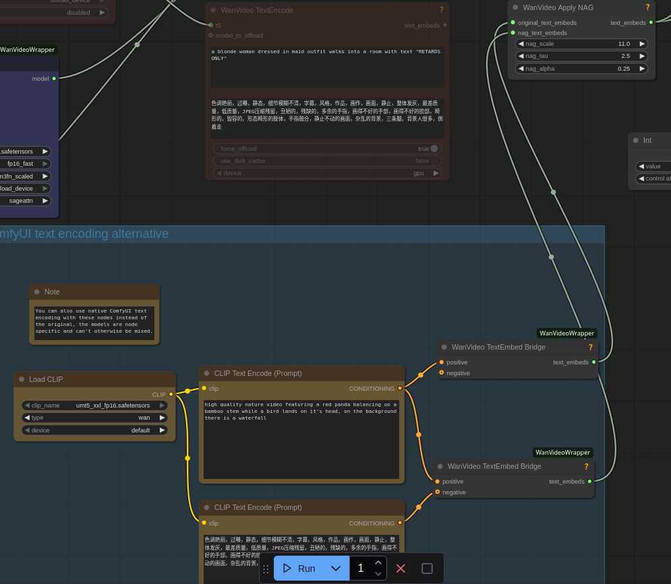
Task: Collapse the Load CLIP node via its title dot
Action: (x=22, y=380)
